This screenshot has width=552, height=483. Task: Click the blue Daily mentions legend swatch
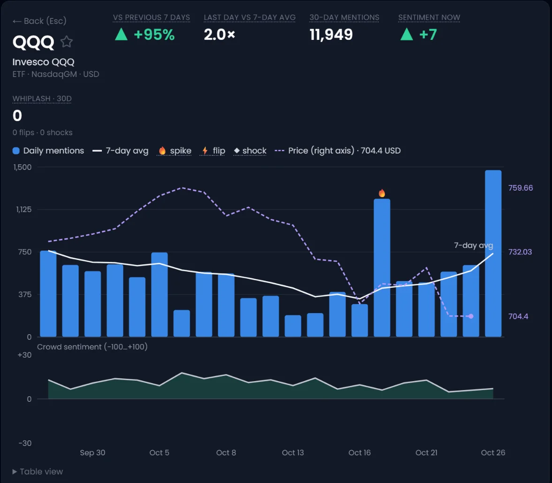(16, 151)
